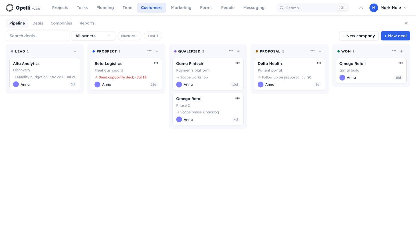
Task: Click Anna's avatar on Delta Health card
Action: [261, 84]
